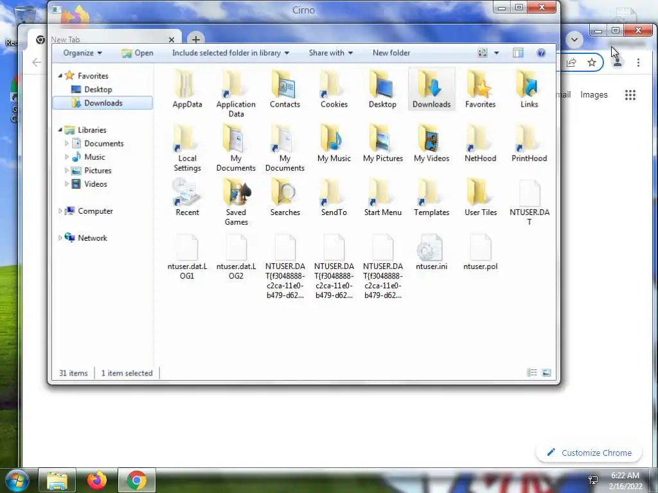Select Downloads in the navigation sidebar
Image resolution: width=658 pixels, height=493 pixels.
point(103,103)
